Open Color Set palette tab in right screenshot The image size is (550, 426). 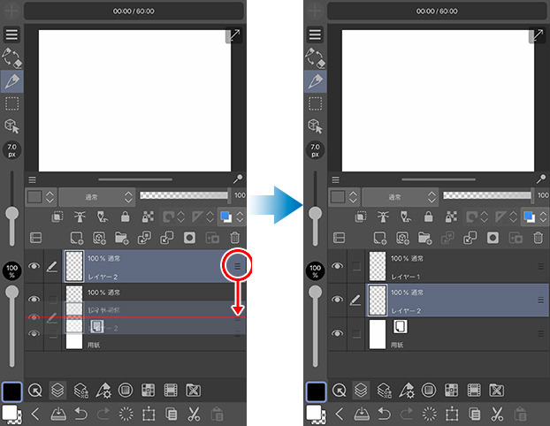[452, 390]
